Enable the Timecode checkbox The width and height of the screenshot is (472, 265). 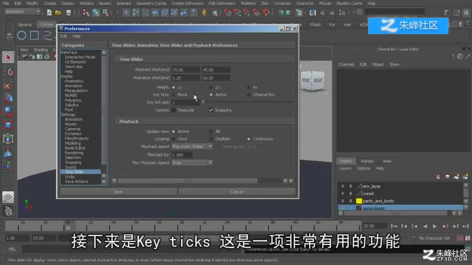[x=173, y=110]
